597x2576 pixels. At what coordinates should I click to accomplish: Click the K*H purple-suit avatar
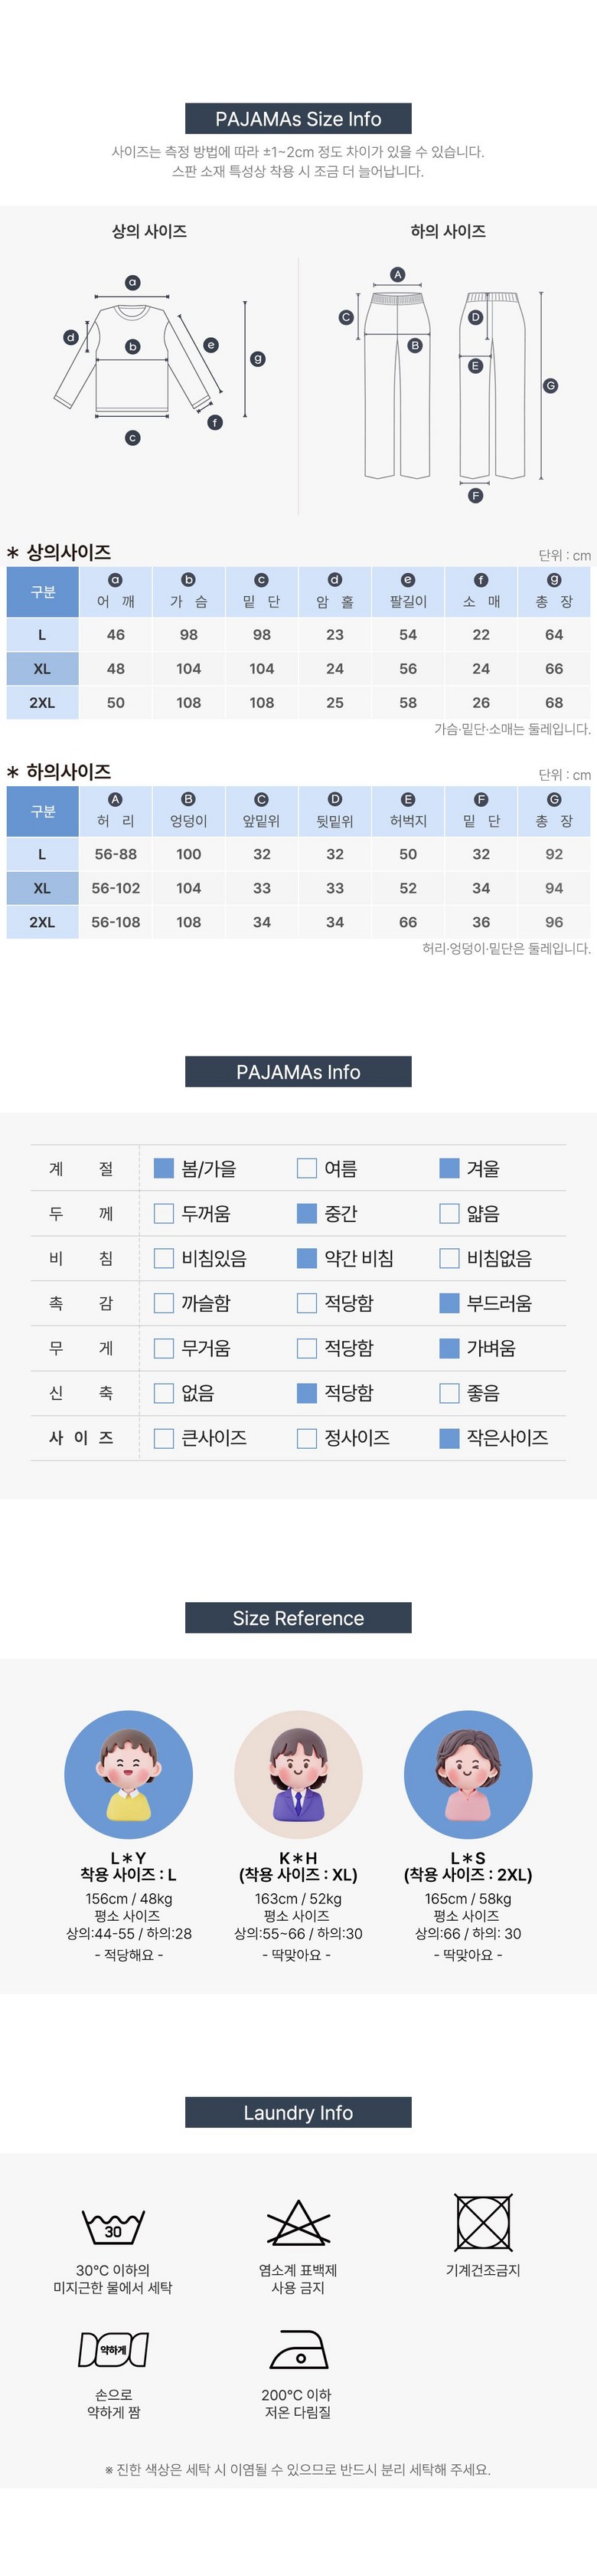[x=298, y=1774]
